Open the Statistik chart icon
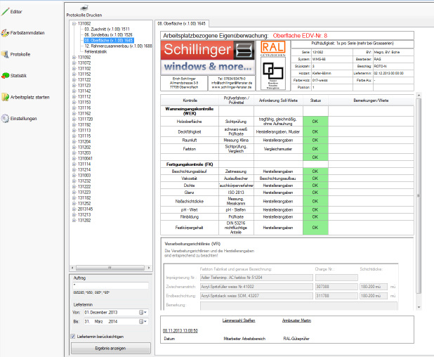The image size is (434, 357). pyautogui.click(x=5, y=75)
